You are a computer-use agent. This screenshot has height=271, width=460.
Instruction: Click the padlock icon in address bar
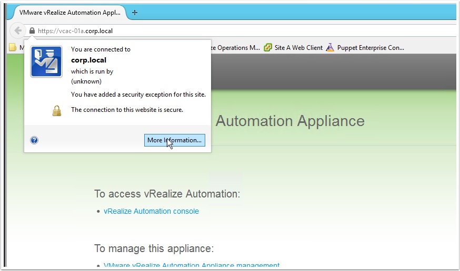(32, 30)
